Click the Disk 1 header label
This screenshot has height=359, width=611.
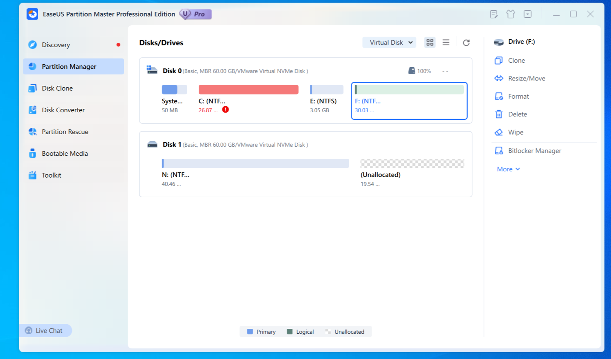coord(172,144)
